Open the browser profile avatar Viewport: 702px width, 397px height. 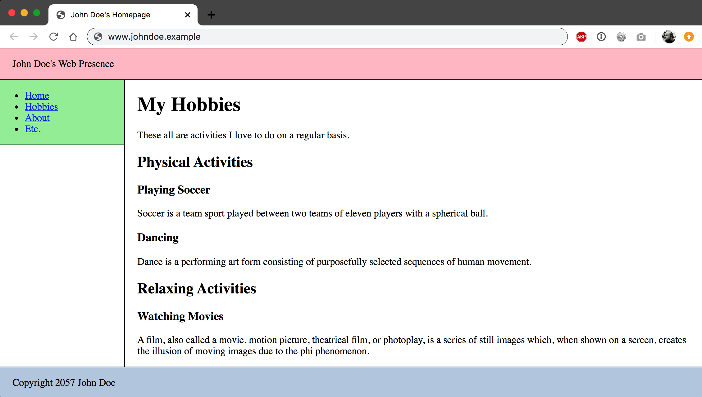click(668, 36)
